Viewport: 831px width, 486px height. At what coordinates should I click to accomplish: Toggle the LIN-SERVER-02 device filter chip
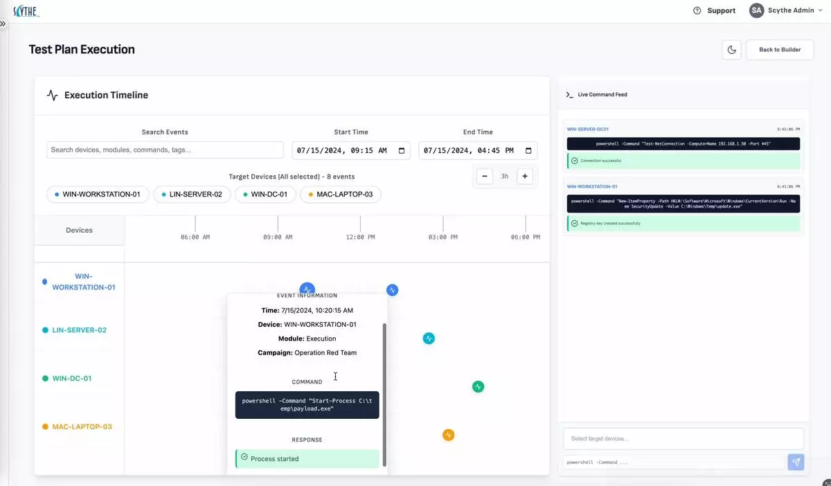click(x=192, y=195)
